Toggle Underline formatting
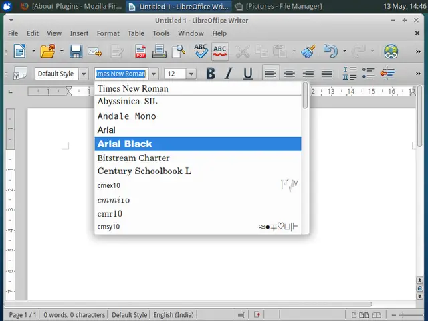The width and height of the screenshot is (428, 321). tap(247, 74)
